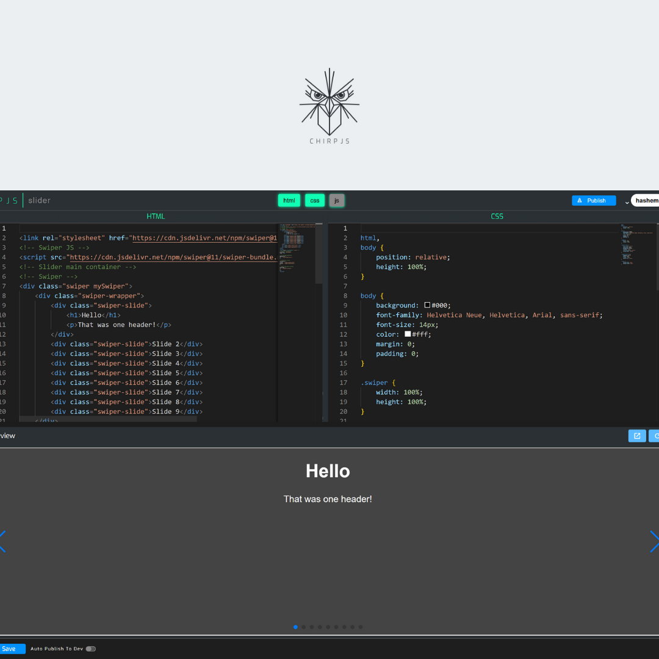This screenshot has width=659, height=659.
Task: Open preview in new window icon
Action: (x=636, y=436)
